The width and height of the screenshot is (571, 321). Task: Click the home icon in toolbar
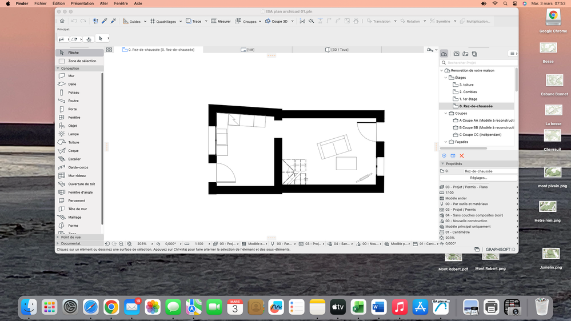(x=62, y=21)
